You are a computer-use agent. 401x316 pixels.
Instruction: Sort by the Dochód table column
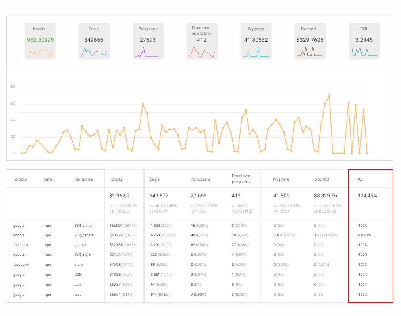click(x=322, y=179)
